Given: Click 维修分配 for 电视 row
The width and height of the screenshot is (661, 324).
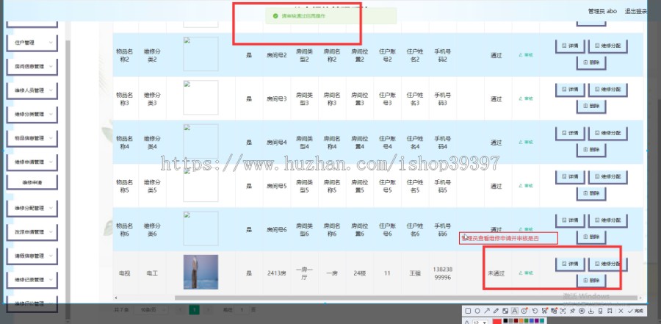Looking at the screenshot, I should point(608,264).
